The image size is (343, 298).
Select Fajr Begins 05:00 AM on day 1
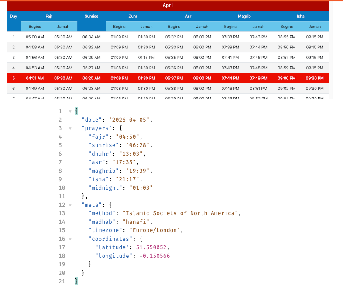click(x=35, y=37)
